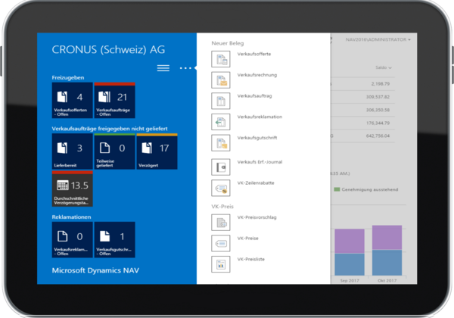
Task: Open Verkaufsaufträge Offen tile showing 21
Action: click(115, 100)
